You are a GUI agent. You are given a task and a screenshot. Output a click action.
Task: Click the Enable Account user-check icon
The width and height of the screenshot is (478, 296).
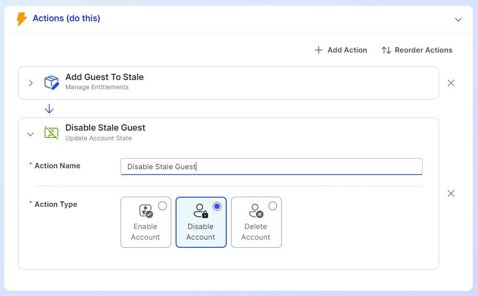click(146, 211)
